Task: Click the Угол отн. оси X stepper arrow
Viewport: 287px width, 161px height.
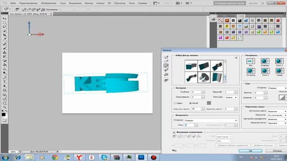Action: click(x=203, y=109)
